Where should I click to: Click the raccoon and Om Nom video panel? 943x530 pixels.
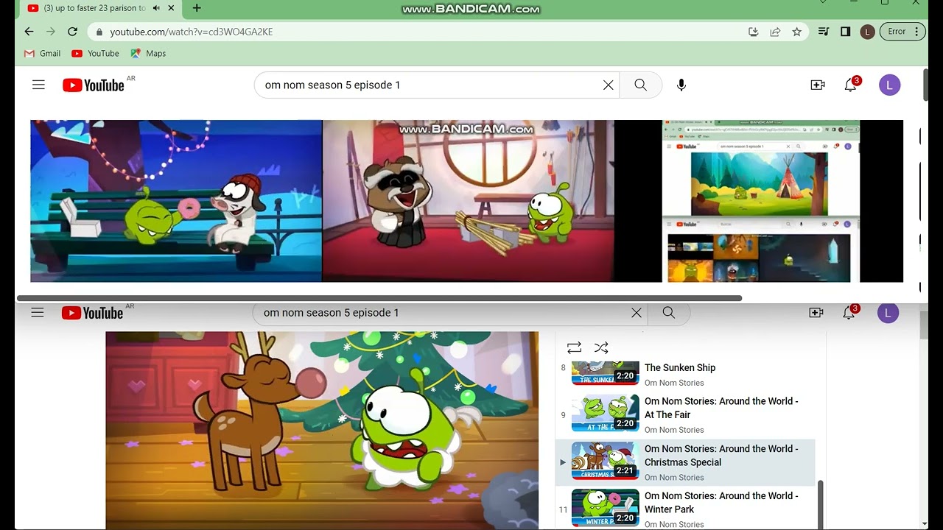tap(469, 201)
